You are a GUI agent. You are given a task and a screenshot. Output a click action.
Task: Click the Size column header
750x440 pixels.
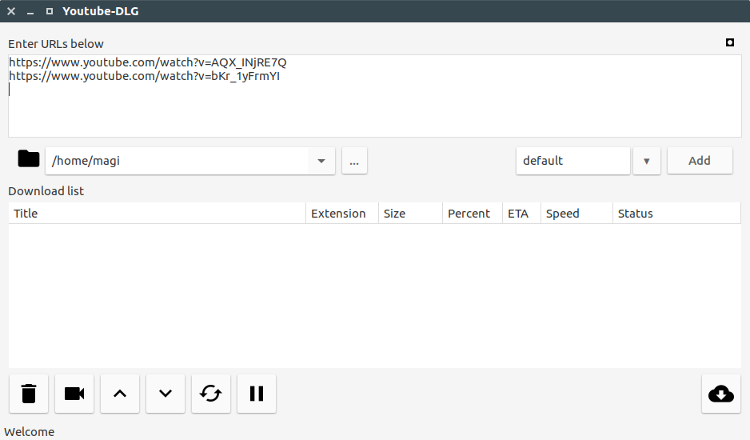tap(410, 214)
